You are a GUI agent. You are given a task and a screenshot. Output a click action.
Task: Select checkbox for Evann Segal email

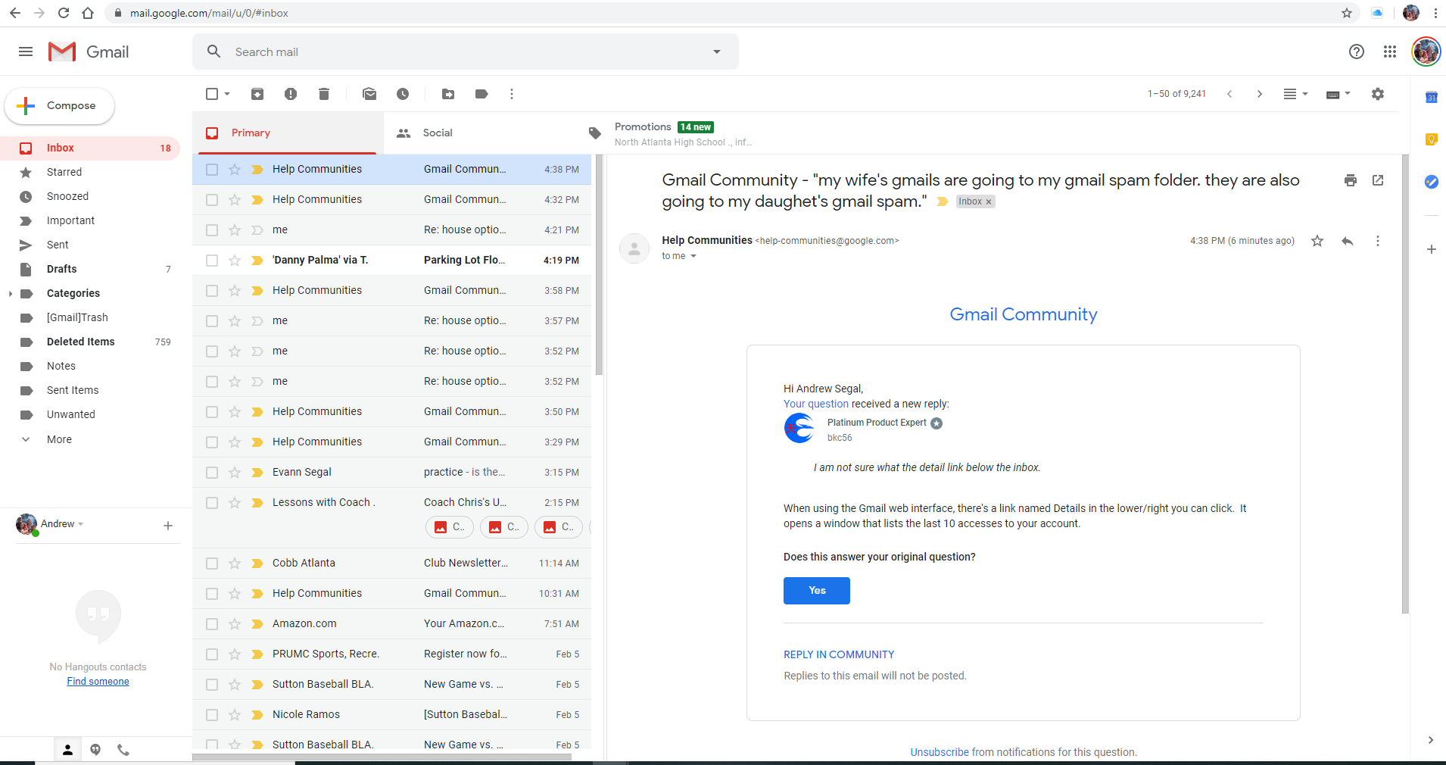(212, 473)
